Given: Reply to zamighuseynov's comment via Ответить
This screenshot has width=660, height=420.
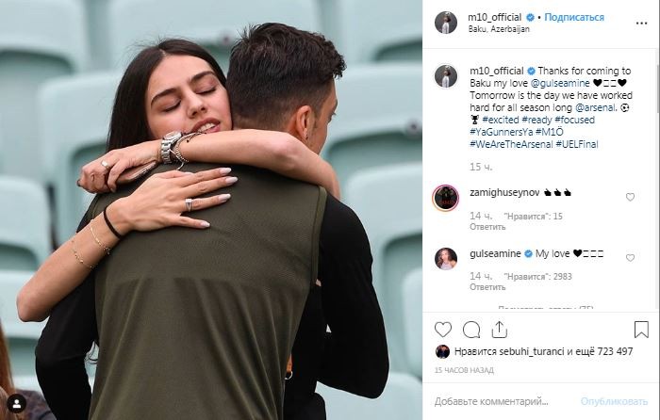Looking at the screenshot, I should tap(487, 227).
